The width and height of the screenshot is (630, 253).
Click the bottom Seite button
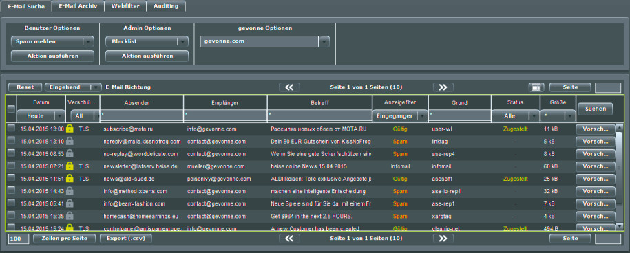570,239
